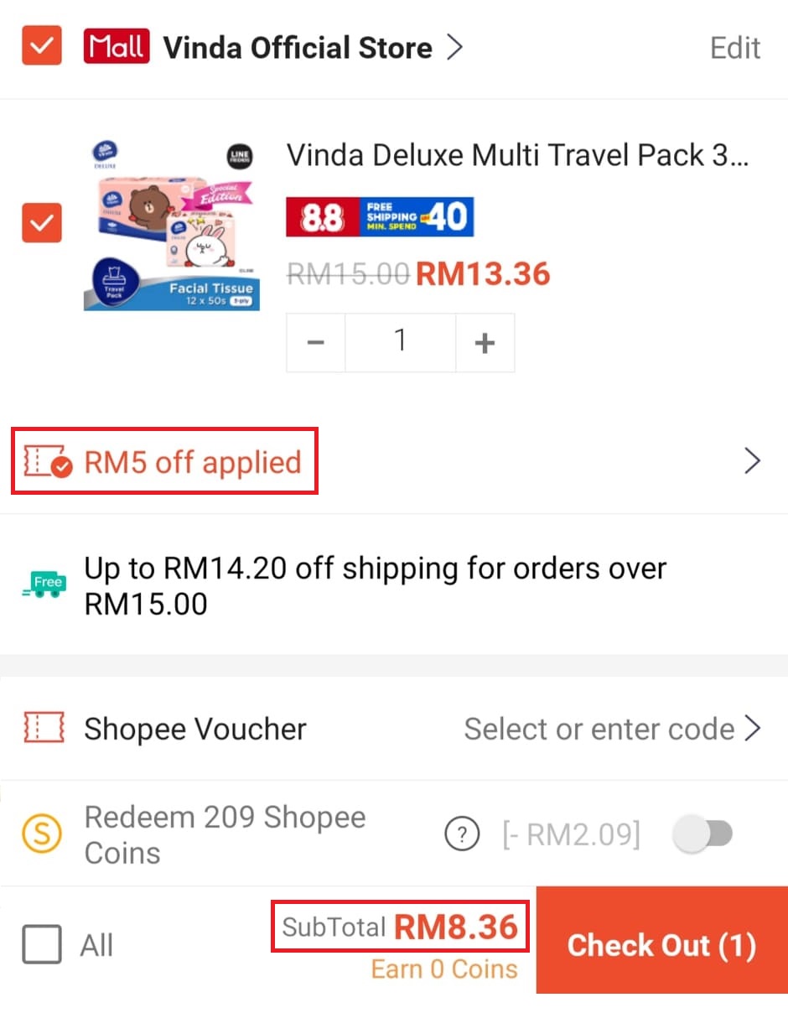
Task: Enable the Redeem Shopee Coins switch
Action: click(x=704, y=834)
